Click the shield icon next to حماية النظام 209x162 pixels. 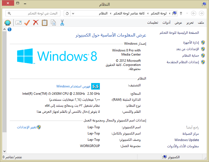(203, 56)
